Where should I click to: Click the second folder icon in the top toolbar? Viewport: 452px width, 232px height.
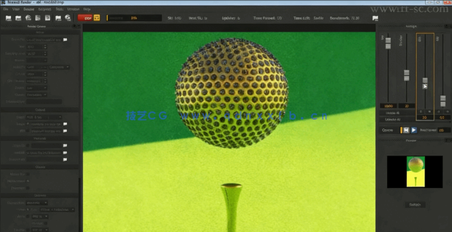tap(18, 18)
